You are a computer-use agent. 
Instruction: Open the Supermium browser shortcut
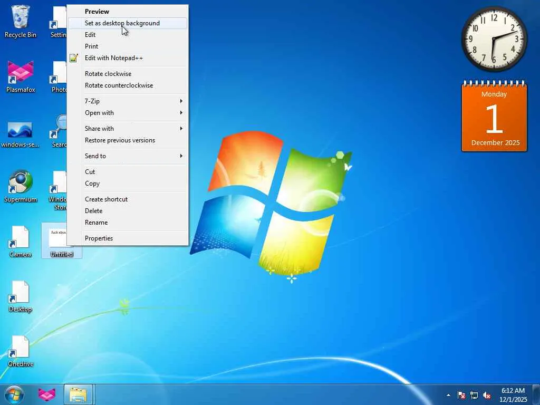[x=21, y=186]
